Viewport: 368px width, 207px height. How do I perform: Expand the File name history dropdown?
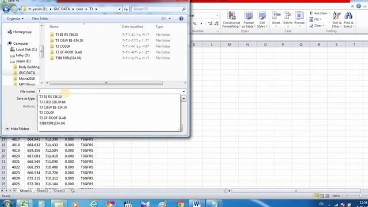tap(183, 91)
